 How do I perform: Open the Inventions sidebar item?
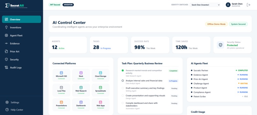click(x=21, y=27)
